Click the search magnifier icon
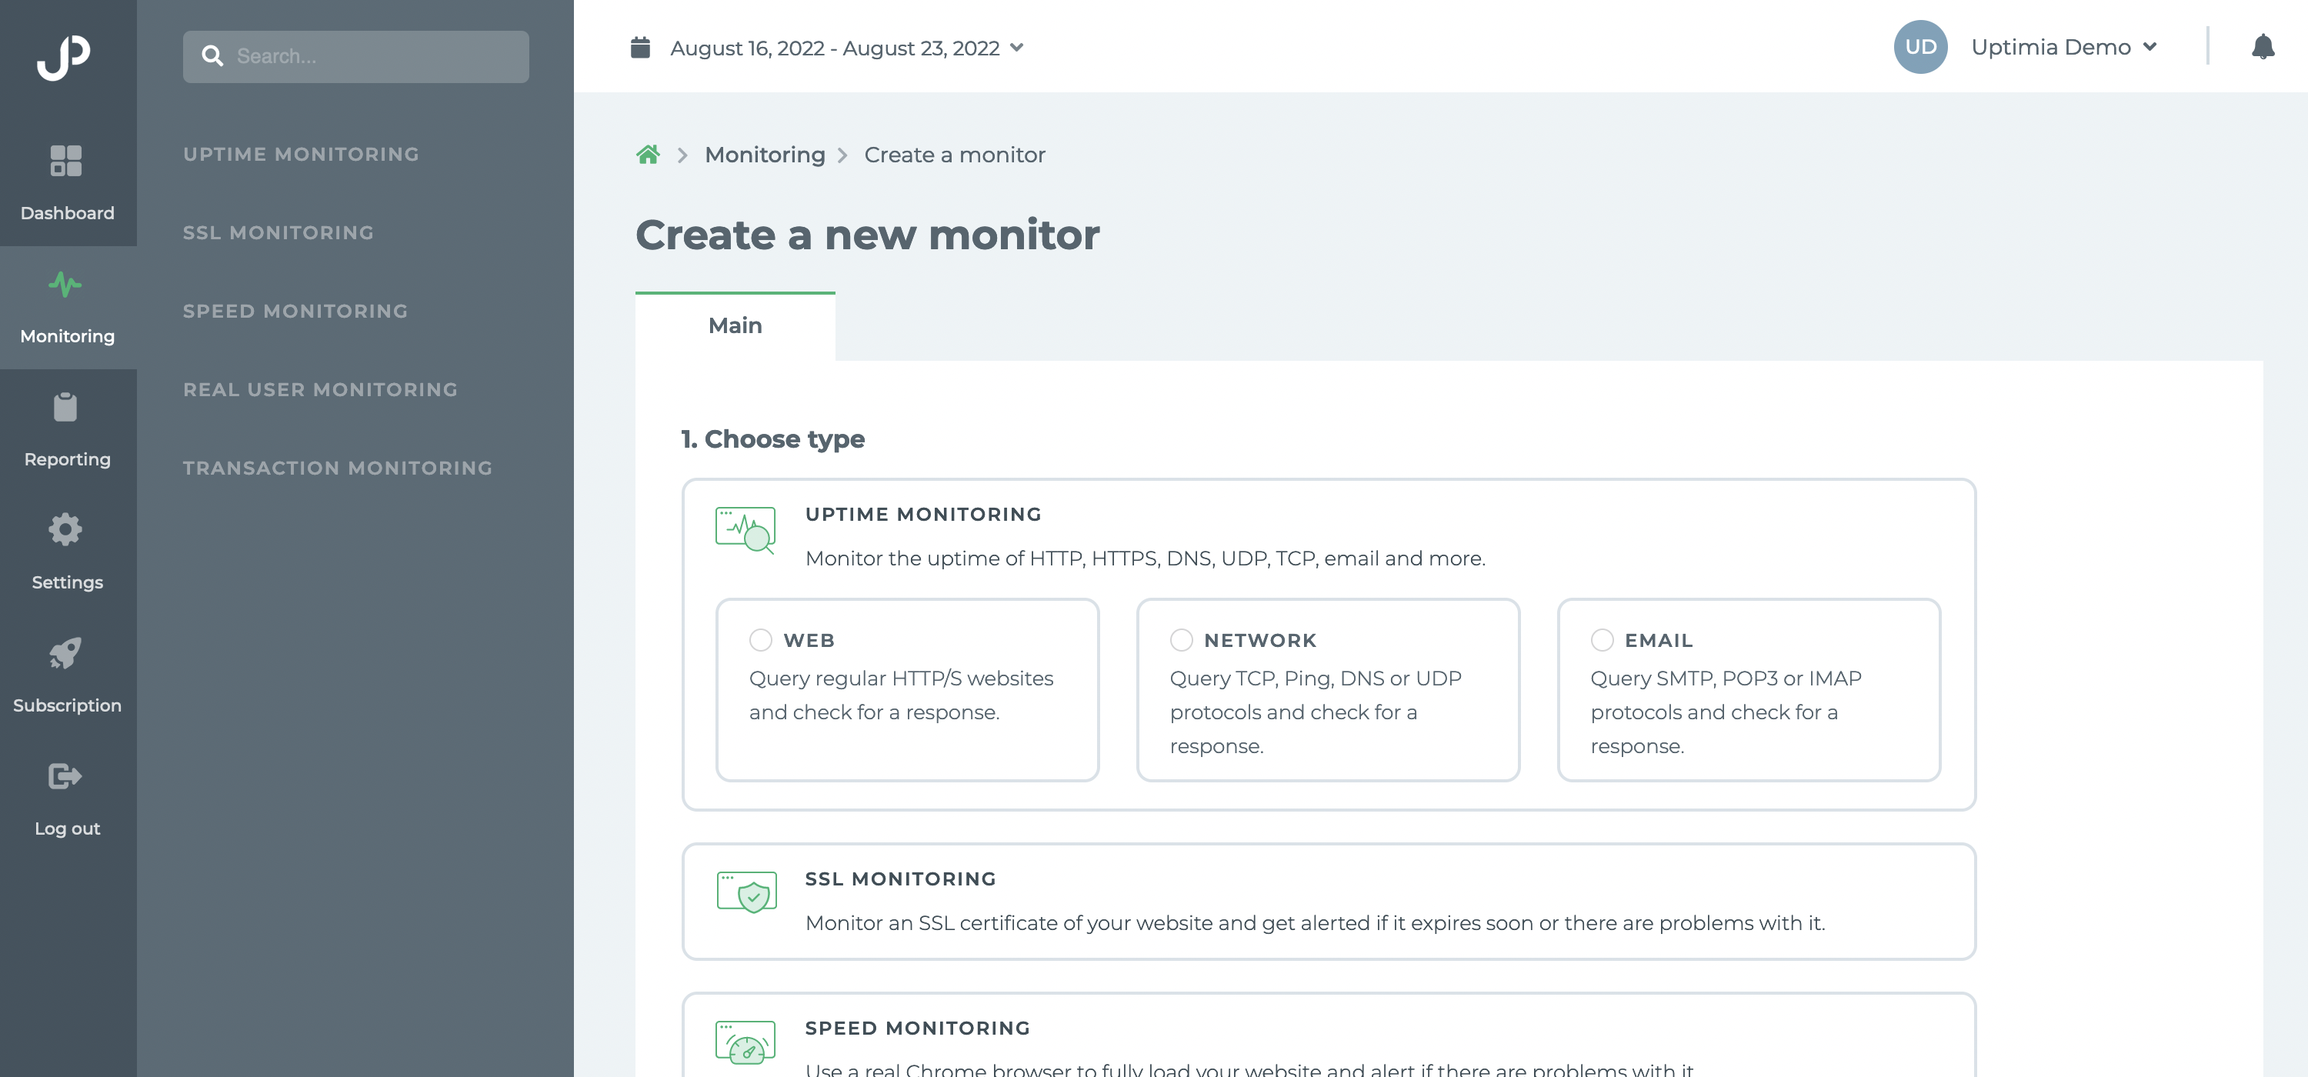This screenshot has height=1077, width=2308. (212, 56)
